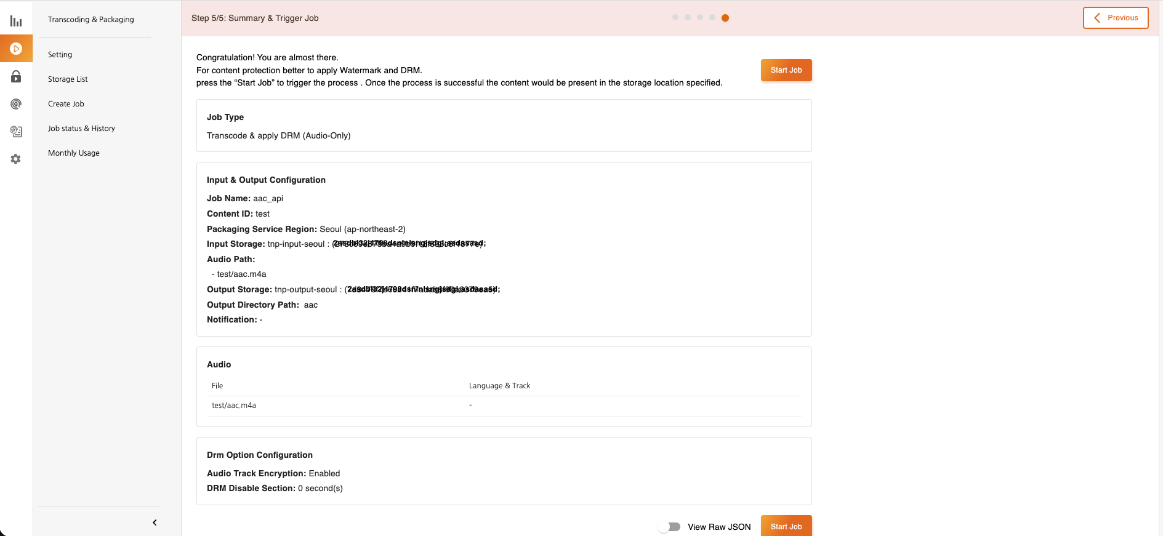
Task: Select Create Job in the side menu
Action: [x=66, y=104]
